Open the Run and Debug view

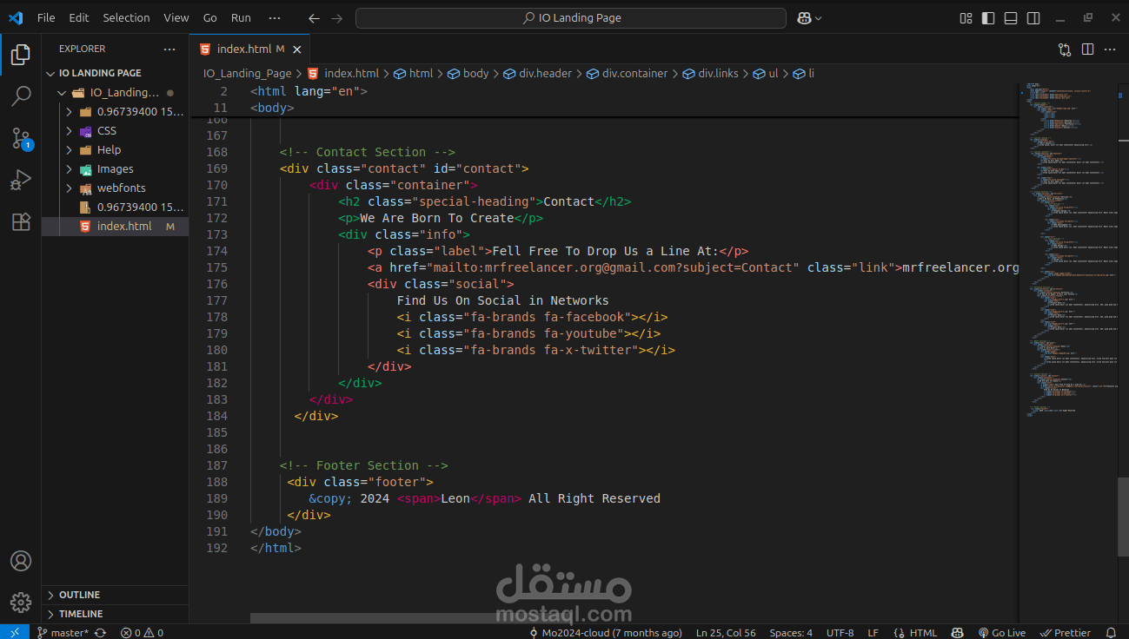[x=21, y=180]
